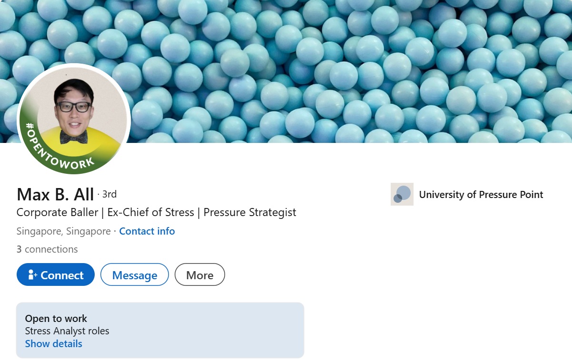Click the Open to work card heading
The image size is (572, 359).
(x=56, y=319)
